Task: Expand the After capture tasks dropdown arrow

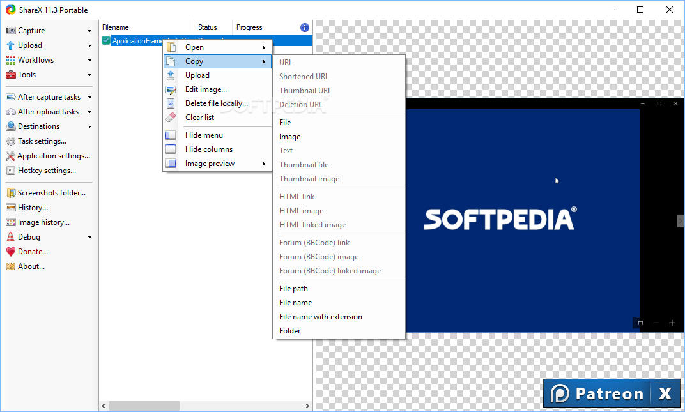Action: point(89,98)
